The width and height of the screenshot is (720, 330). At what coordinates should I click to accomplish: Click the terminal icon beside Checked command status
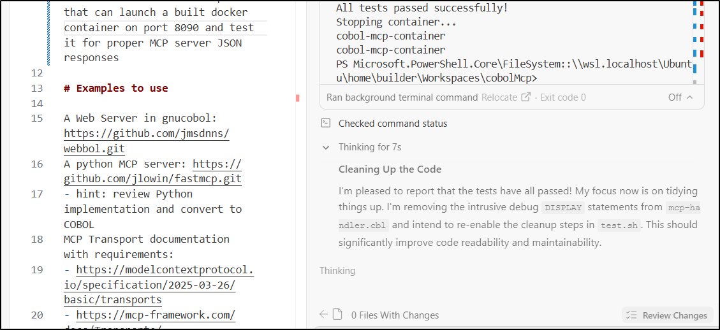(x=326, y=124)
